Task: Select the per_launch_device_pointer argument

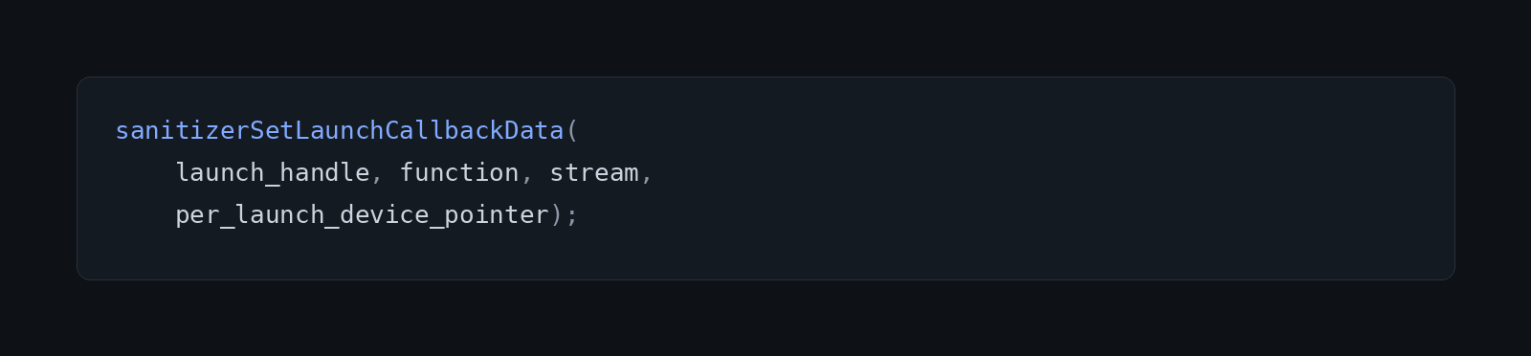Action: point(363,214)
